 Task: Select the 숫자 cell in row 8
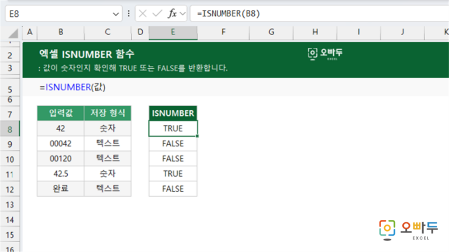click(x=108, y=128)
